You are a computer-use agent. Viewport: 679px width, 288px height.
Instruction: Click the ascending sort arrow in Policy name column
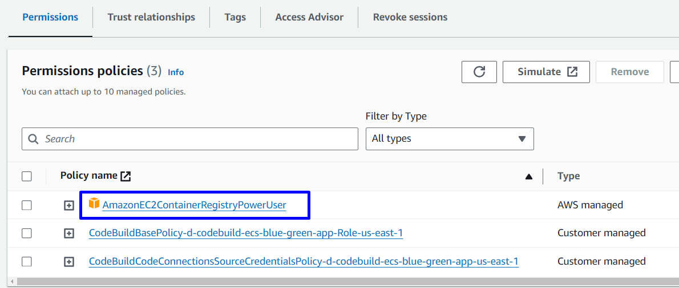coord(529,176)
